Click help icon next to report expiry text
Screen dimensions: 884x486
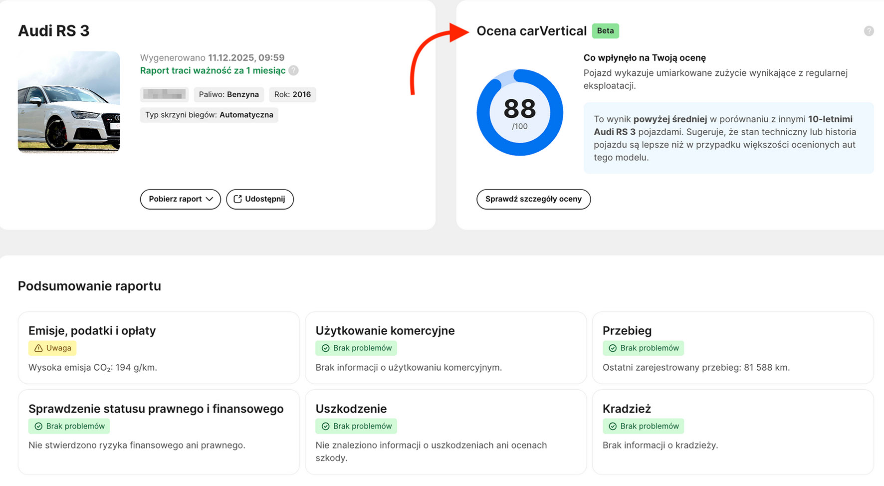pos(294,71)
